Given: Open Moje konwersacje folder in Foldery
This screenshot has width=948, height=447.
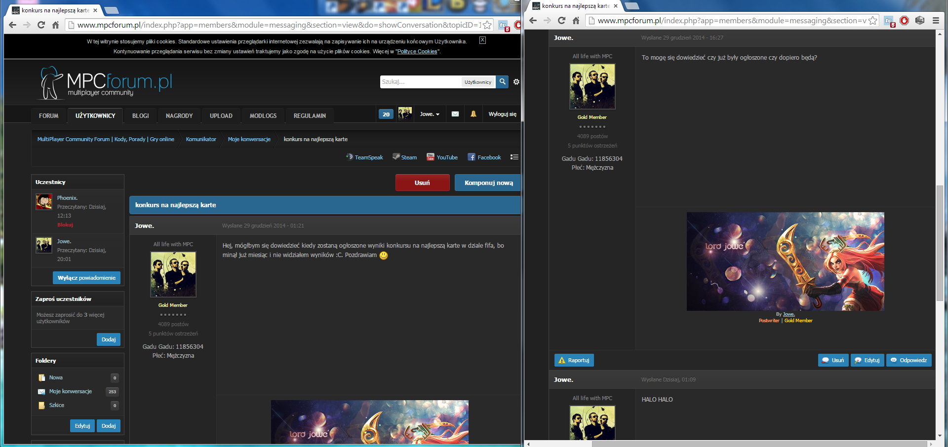Looking at the screenshot, I should coord(71,391).
